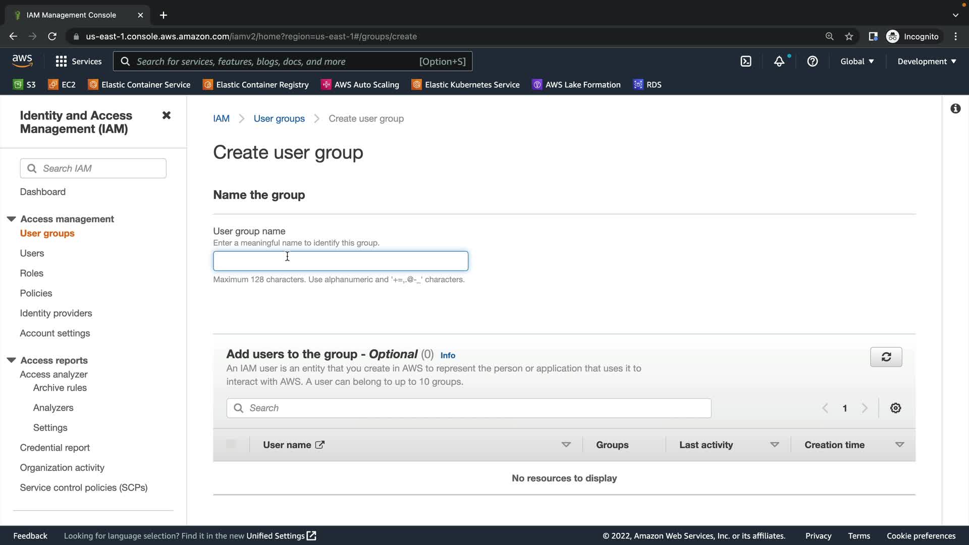Screen dimensions: 969x545
Task: Collapse the Access reports section
Action: pos(11,360)
